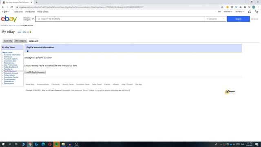Open the Chrome profile avatar
Image resolution: width=261 pixels, height=147 pixels.
254,7
